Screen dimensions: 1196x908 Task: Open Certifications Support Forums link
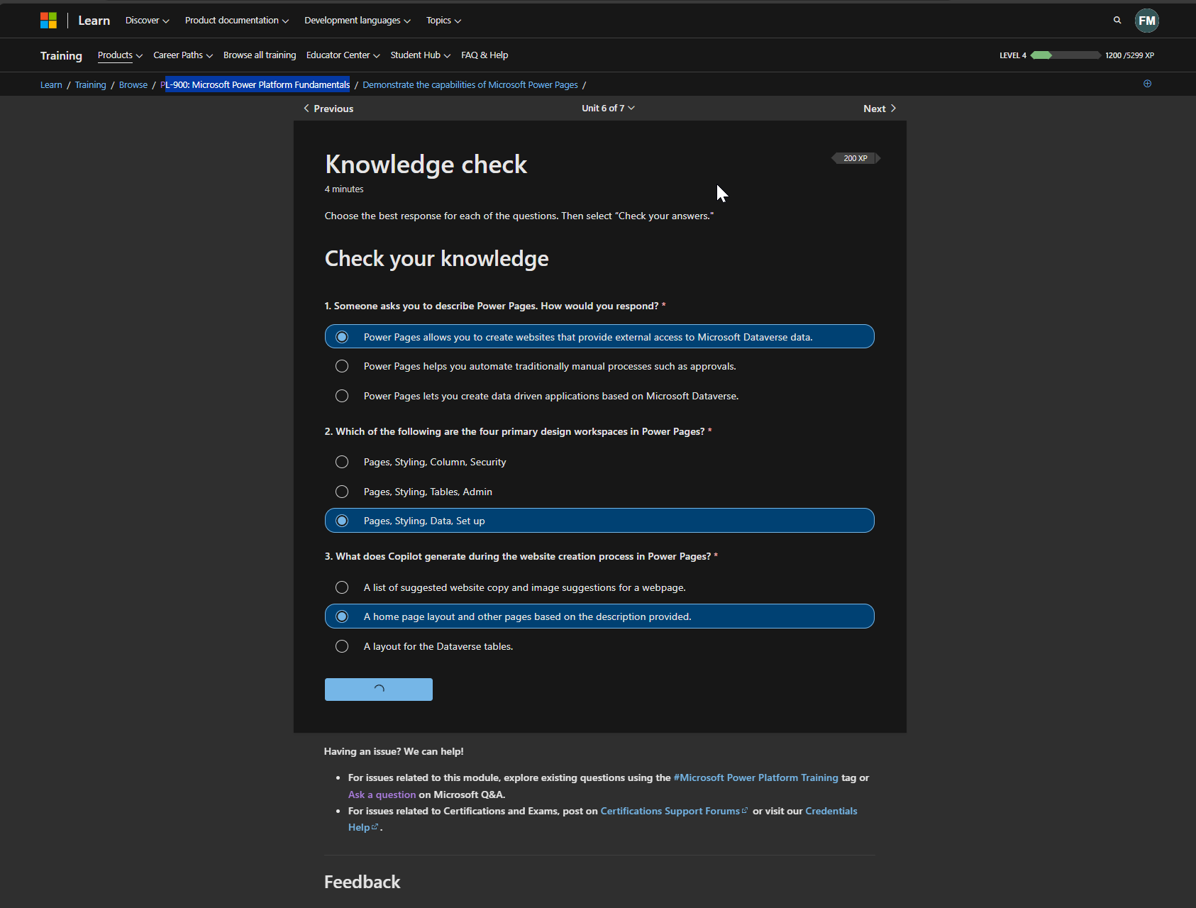coord(674,811)
